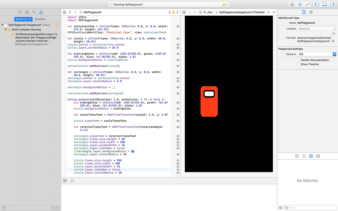Enable the Show Timeline checkbox
This screenshot has height=211, width=338.
pos(298,64)
